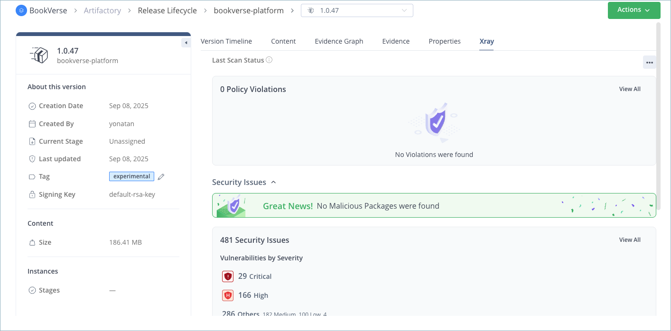671x331 pixels.
Task: Click the default-rsa-key value
Action: pyautogui.click(x=132, y=194)
